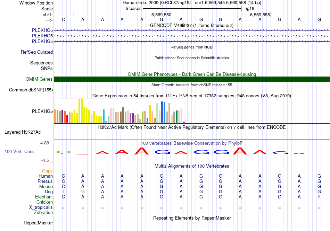Click the RefSeq Curated track label
Viewport: 330px width, 231px height.
[37, 52]
